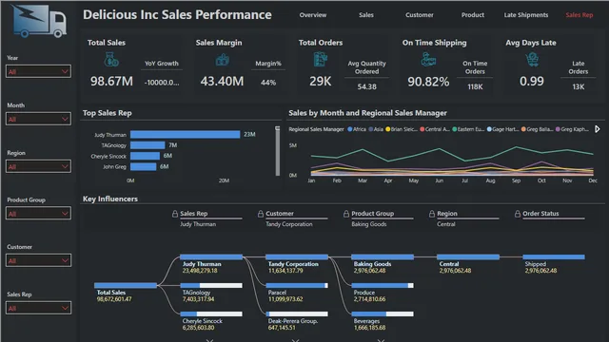Click the lock icon beside Product Group
Image resolution: width=609 pixels, height=342 pixels.
click(346, 214)
